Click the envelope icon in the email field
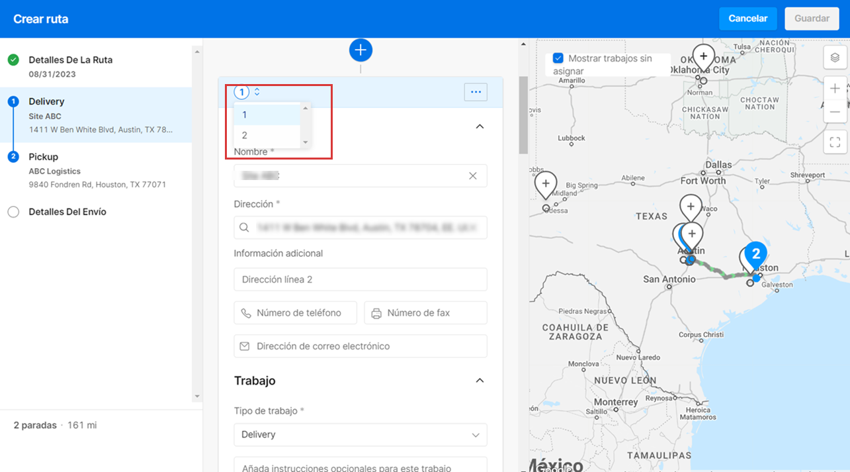This screenshot has width=850, height=472. tap(245, 346)
